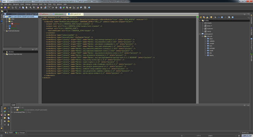Click the Changes tool window button
Image resolution: width=253 pixels, height=137 pixels.
click(x=20, y=133)
